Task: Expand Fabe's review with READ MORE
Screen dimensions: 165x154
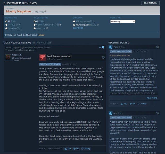Action: click(152, 98)
